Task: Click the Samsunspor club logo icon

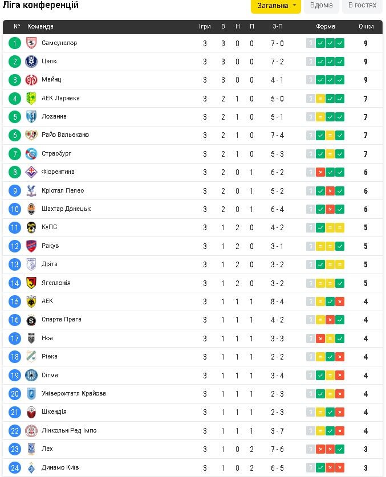Action: [x=31, y=43]
